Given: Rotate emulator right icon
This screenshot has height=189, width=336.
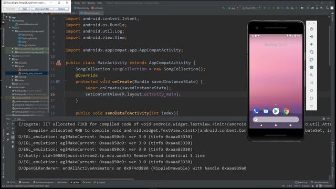Looking at the screenshot, I should pos(311,60).
